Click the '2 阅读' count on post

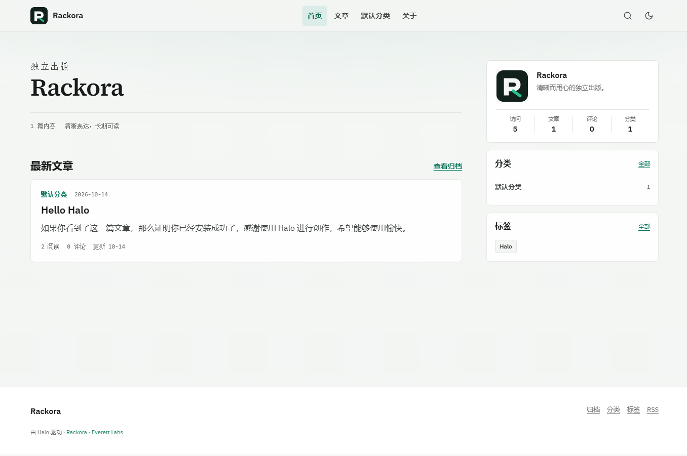pos(50,246)
